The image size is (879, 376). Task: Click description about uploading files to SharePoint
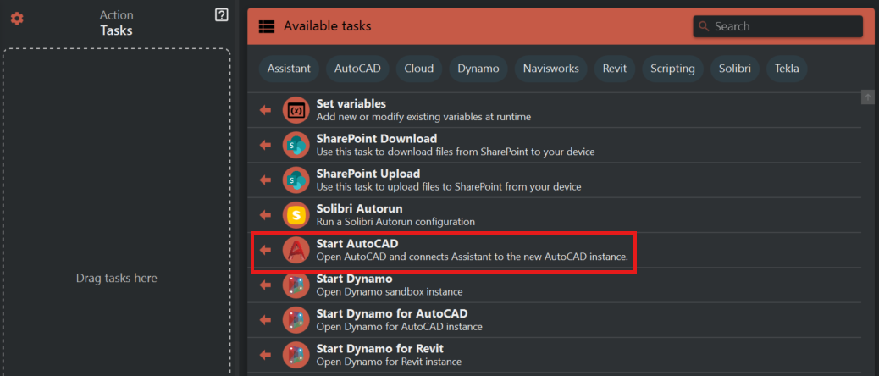click(x=449, y=187)
